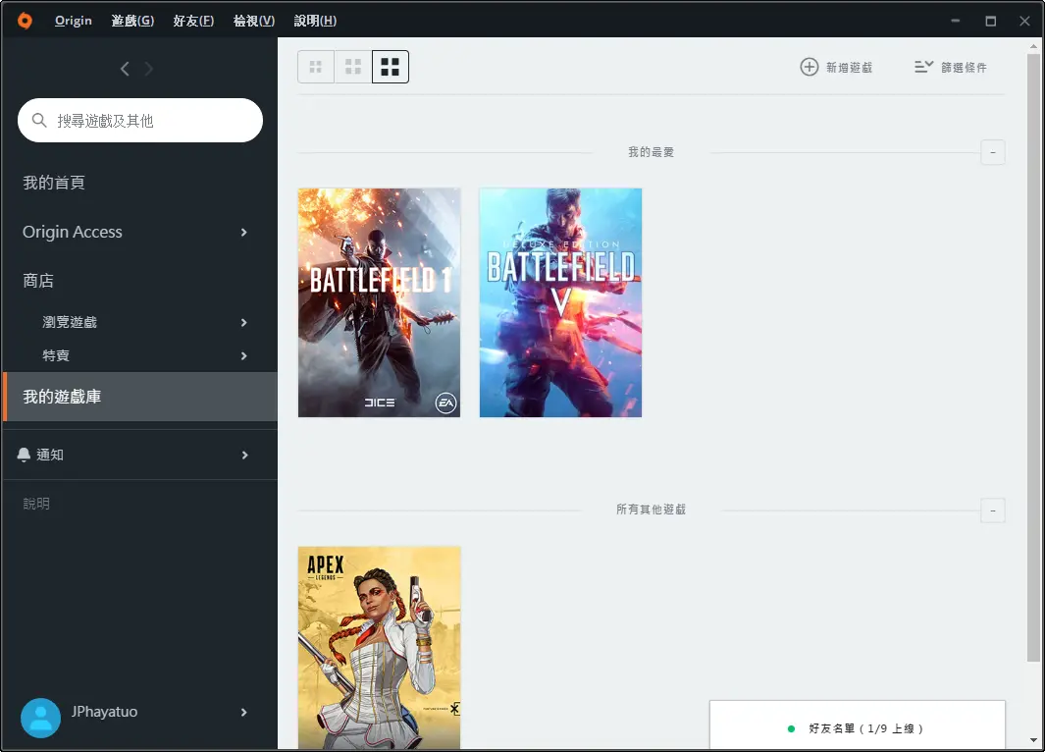Select the Apex Legends game cover
The width and height of the screenshot is (1045, 752).
[x=379, y=647]
